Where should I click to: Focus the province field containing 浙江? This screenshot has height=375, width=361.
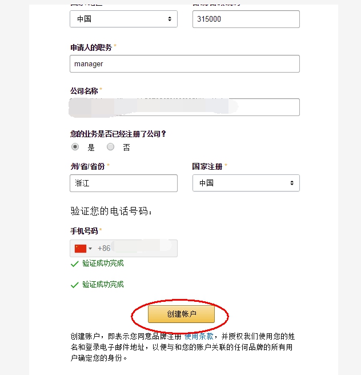coord(123,183)
